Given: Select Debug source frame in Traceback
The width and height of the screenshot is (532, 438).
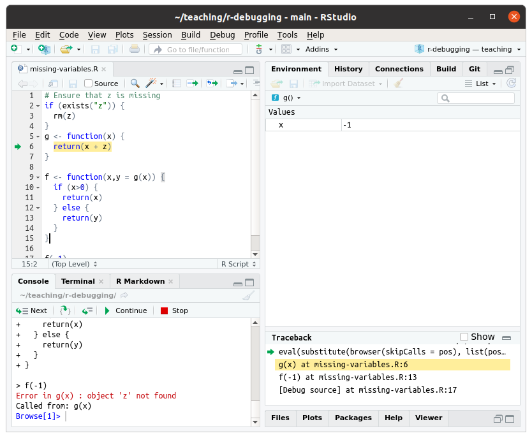Looking at the screenshot, I should pyautogui.click(x=392, y=390).
